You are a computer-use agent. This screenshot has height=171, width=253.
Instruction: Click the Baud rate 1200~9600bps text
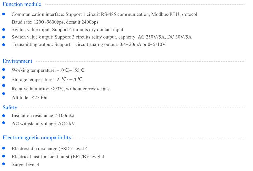click(55, 22)
